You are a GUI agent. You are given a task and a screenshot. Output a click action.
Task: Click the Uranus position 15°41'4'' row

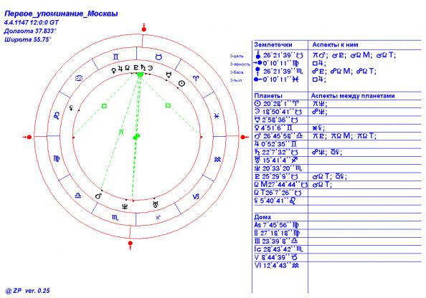[x=276, y=160]
